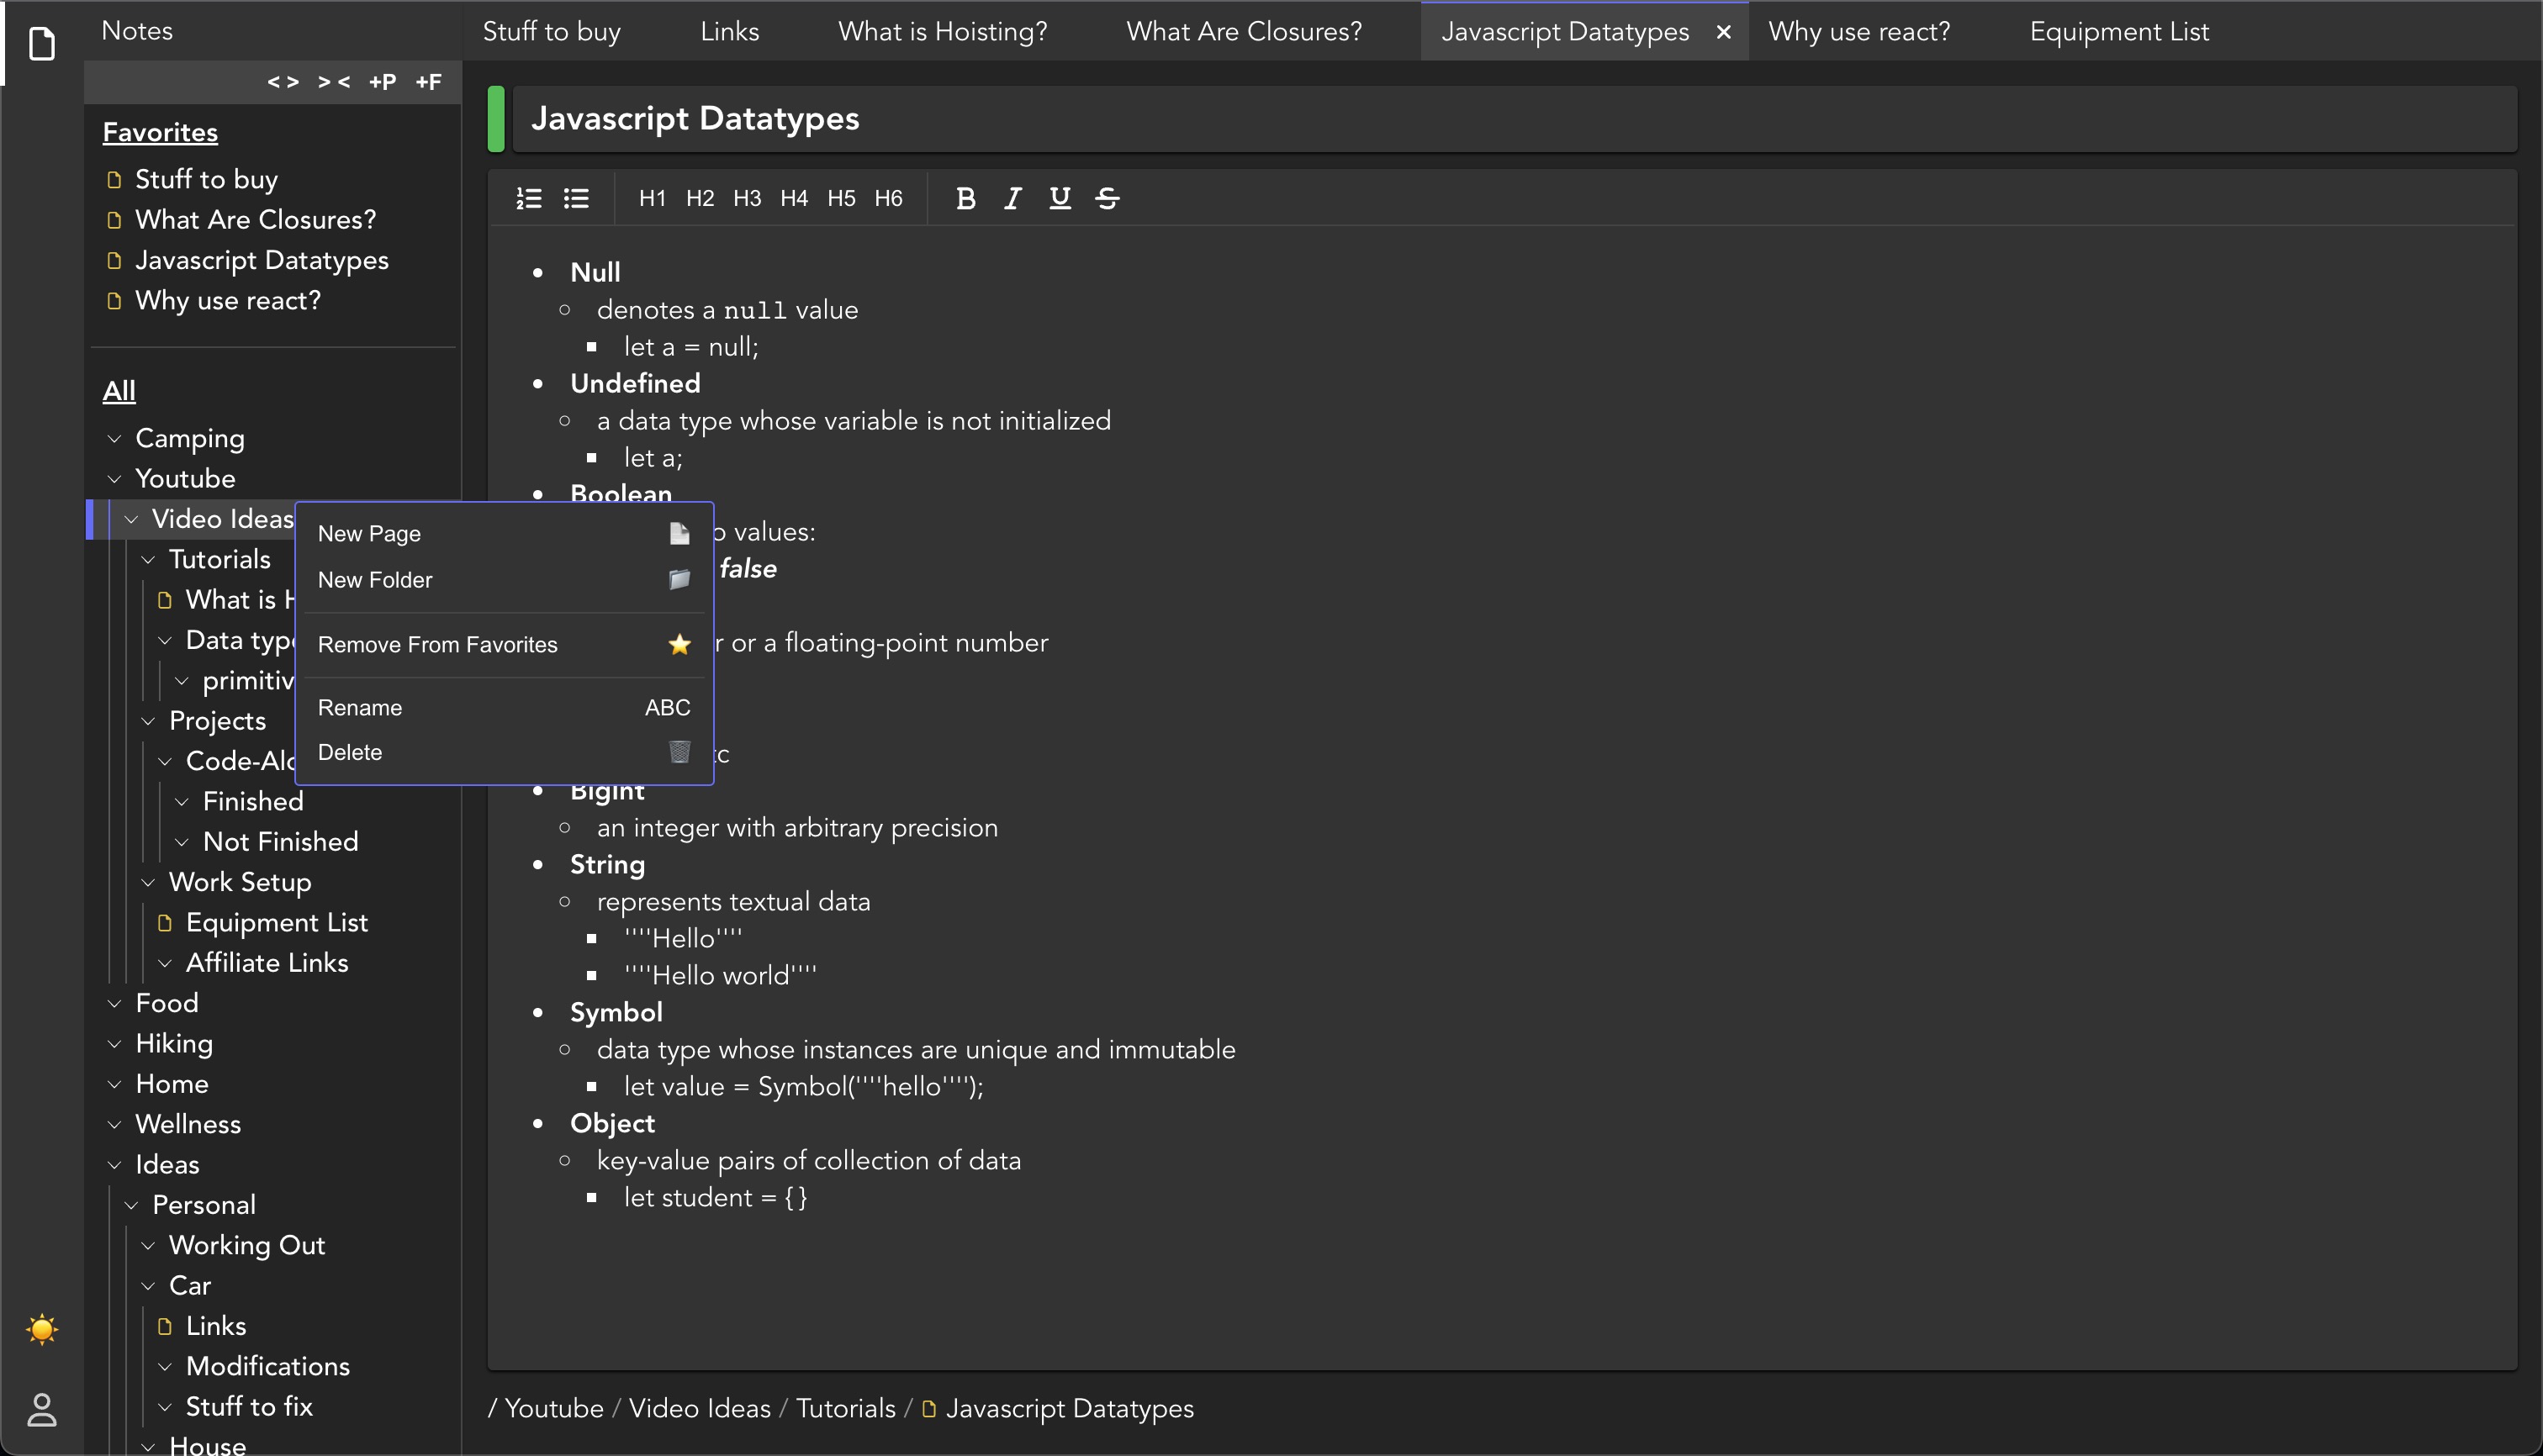This screenshot has height=1456, width=2543.
Task: Click the collapse all '> <' button
Action: pyautogui.click(x=333, y=82)
